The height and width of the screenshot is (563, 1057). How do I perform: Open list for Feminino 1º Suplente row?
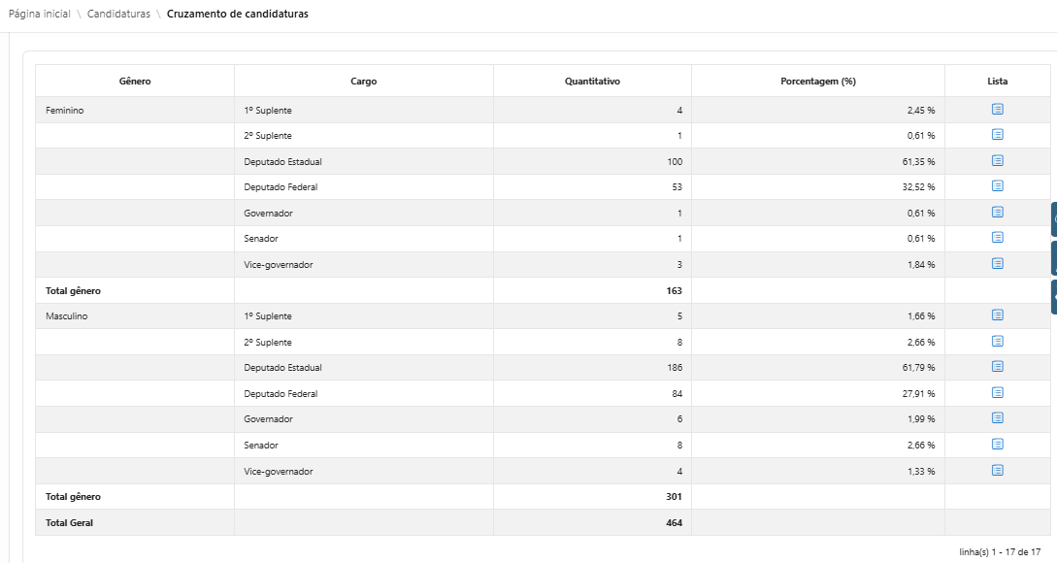point(997,110)
